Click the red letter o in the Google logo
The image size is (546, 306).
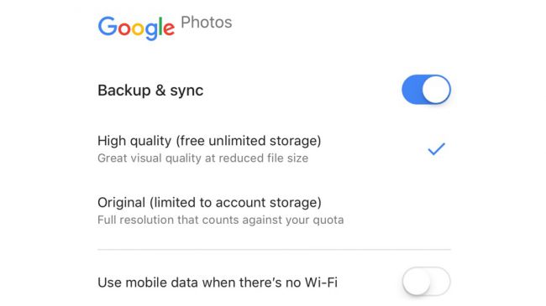[124, 29]
